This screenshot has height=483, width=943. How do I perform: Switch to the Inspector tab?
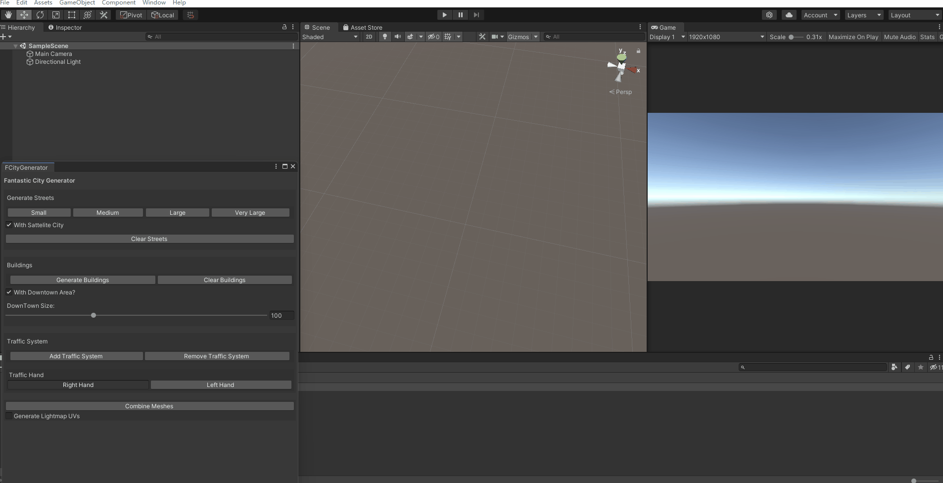[65, 27]
